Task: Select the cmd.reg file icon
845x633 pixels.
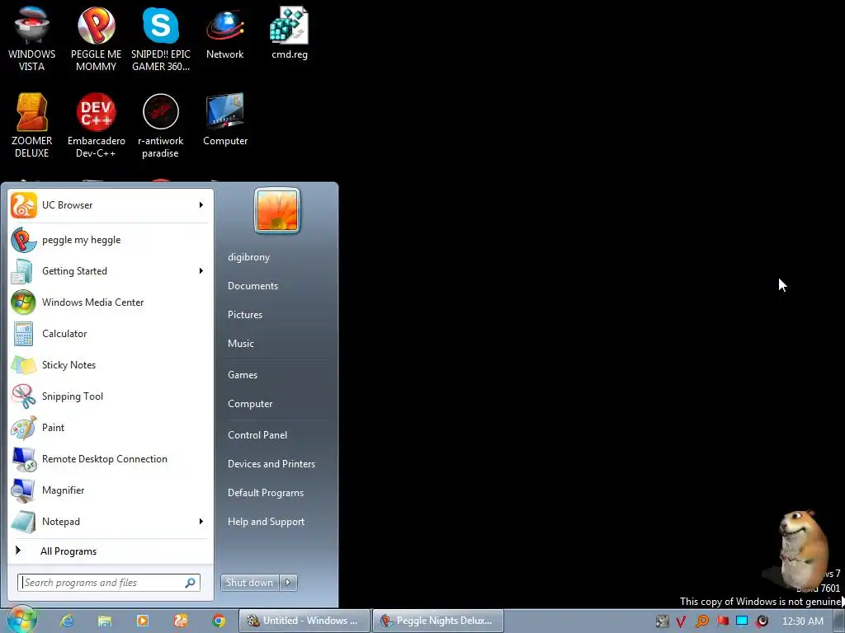Action: point(290,32)
